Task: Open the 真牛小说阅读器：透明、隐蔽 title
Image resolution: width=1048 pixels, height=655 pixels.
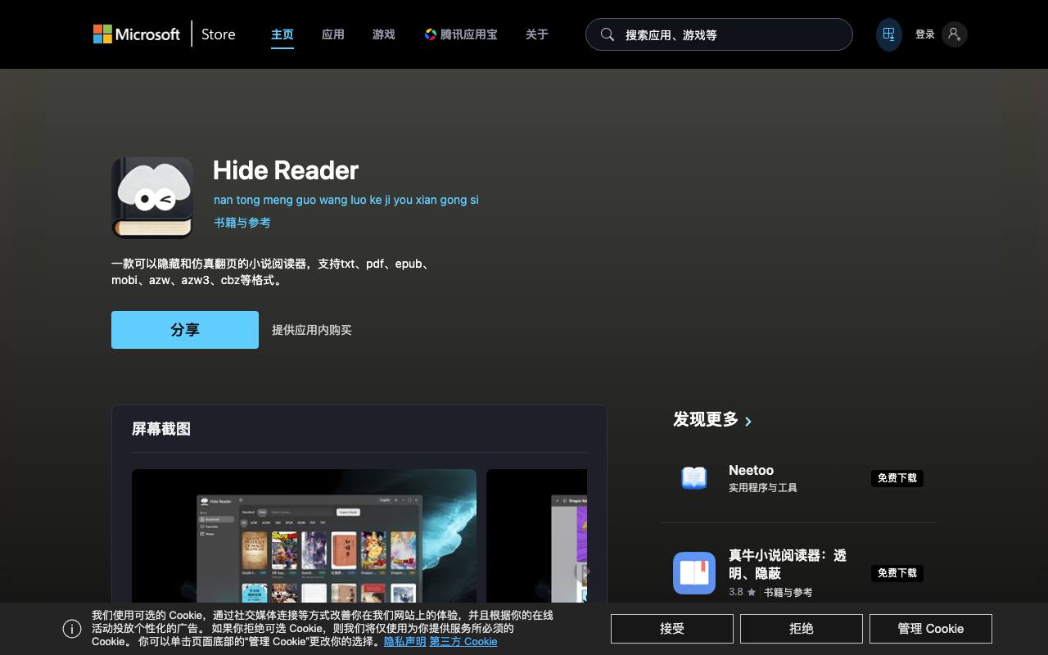Action: pos(788,564)
